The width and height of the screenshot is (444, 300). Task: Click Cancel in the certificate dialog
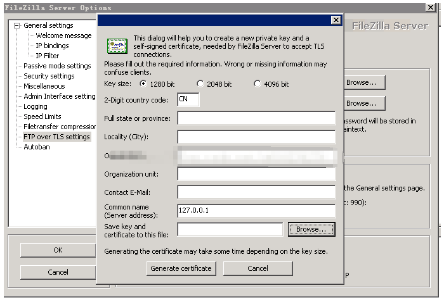pyautogui.click(x=258, y=268)
